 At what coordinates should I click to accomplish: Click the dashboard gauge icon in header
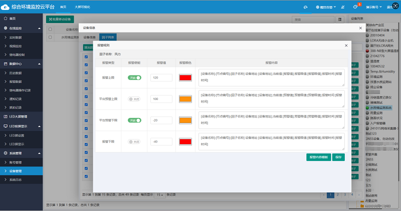(306, 7)
